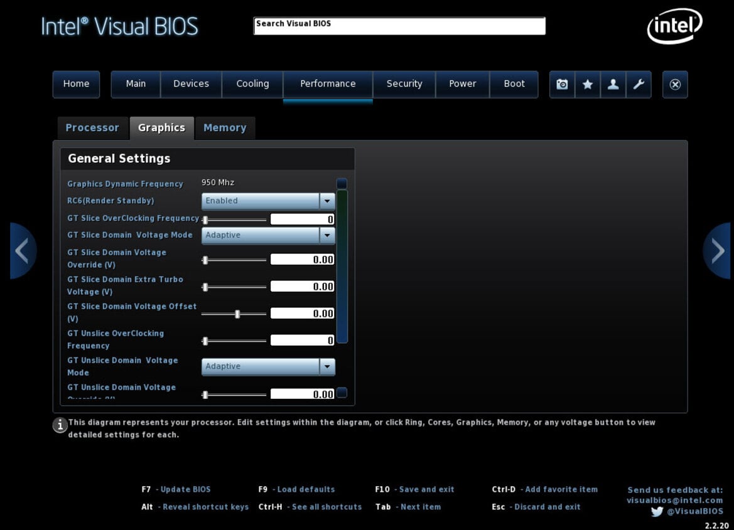Open the user profile icon
Screen dimensions: 734x530
613,84
